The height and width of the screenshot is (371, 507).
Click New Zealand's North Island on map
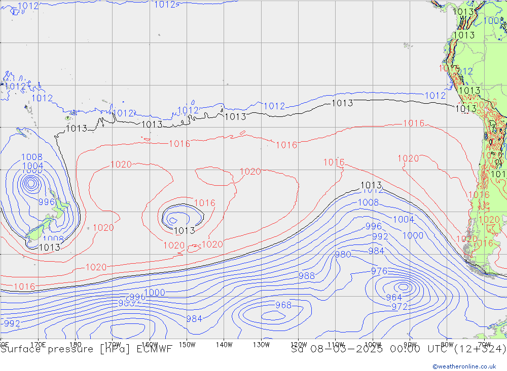coord(59,205)
